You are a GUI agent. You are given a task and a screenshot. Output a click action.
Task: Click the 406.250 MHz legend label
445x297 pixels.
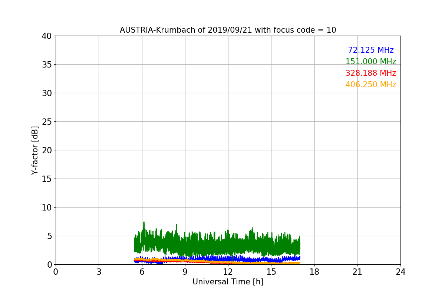point(371,85)
